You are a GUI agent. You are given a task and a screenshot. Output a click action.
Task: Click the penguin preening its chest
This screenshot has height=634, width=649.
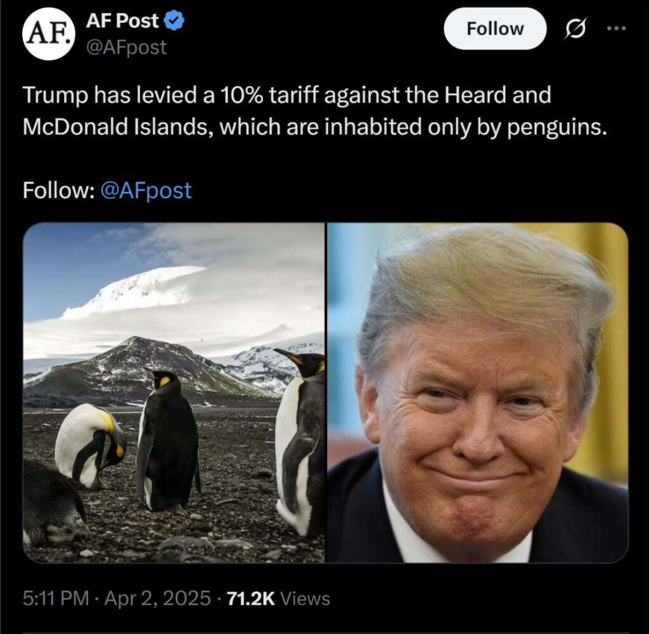tap(90, 445)
